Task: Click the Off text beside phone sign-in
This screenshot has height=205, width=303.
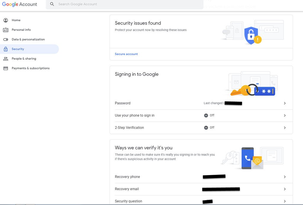Action: 212,115
